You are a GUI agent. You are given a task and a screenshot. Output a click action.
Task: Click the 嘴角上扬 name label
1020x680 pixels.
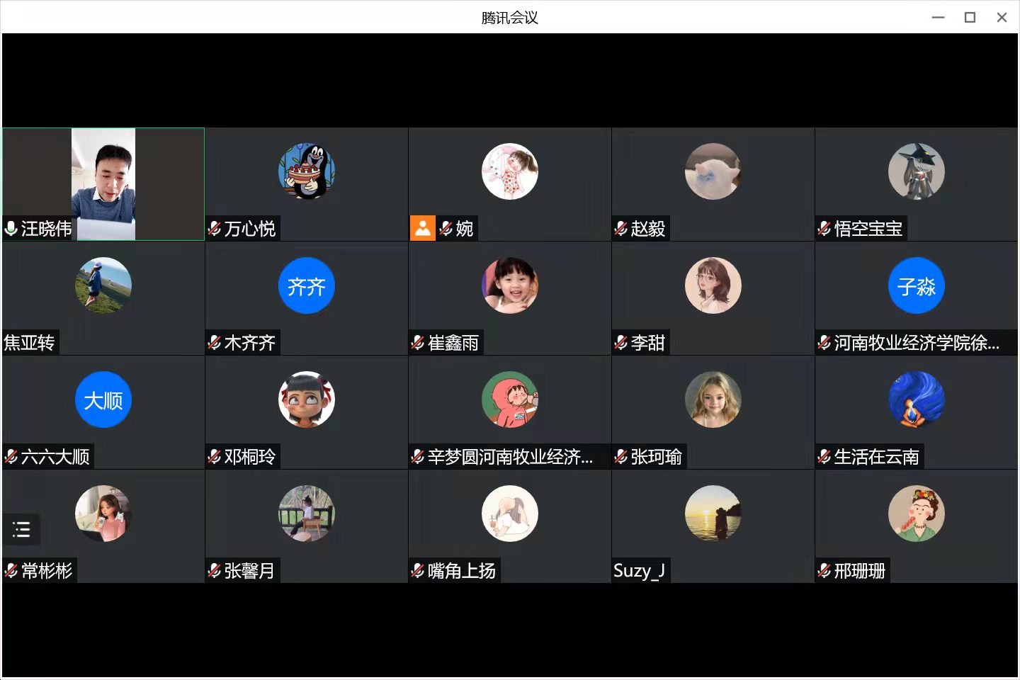point(462,570)
